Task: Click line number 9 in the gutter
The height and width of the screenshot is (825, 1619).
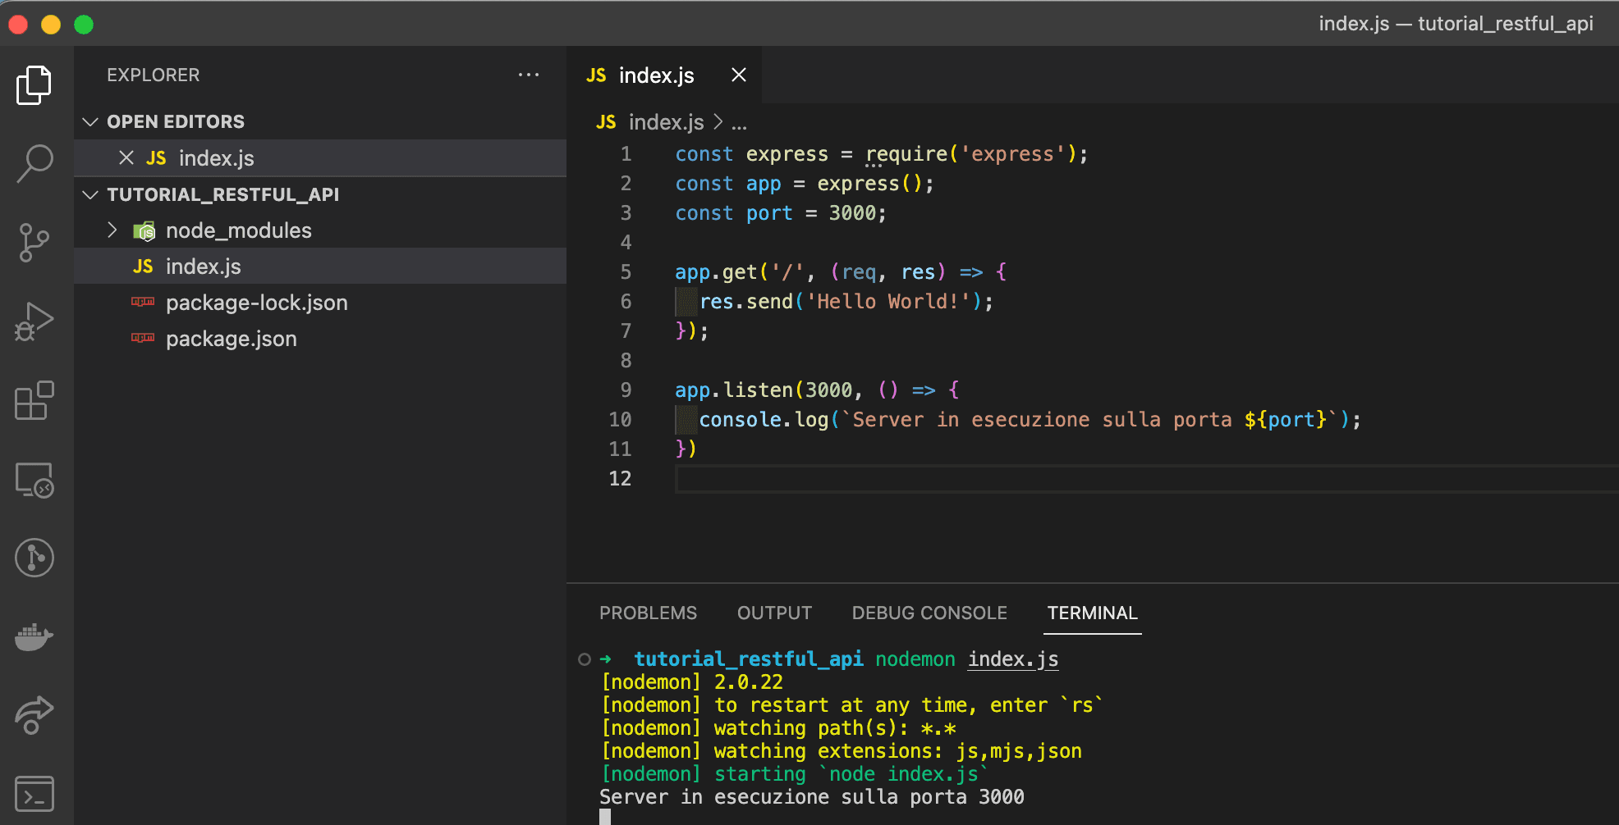Action: [626, 390]
